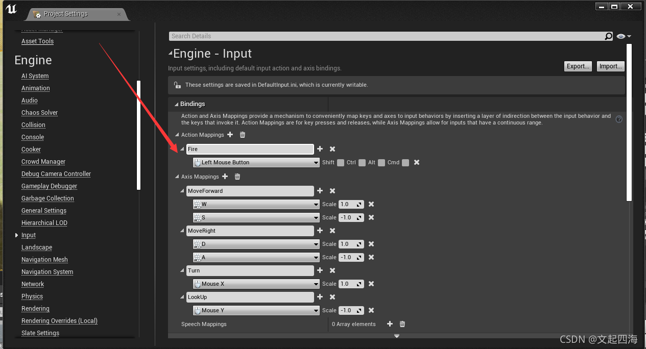Remove the Turn axis mapping
This screenshot has width=646, height=349.
tap(332, 270)
